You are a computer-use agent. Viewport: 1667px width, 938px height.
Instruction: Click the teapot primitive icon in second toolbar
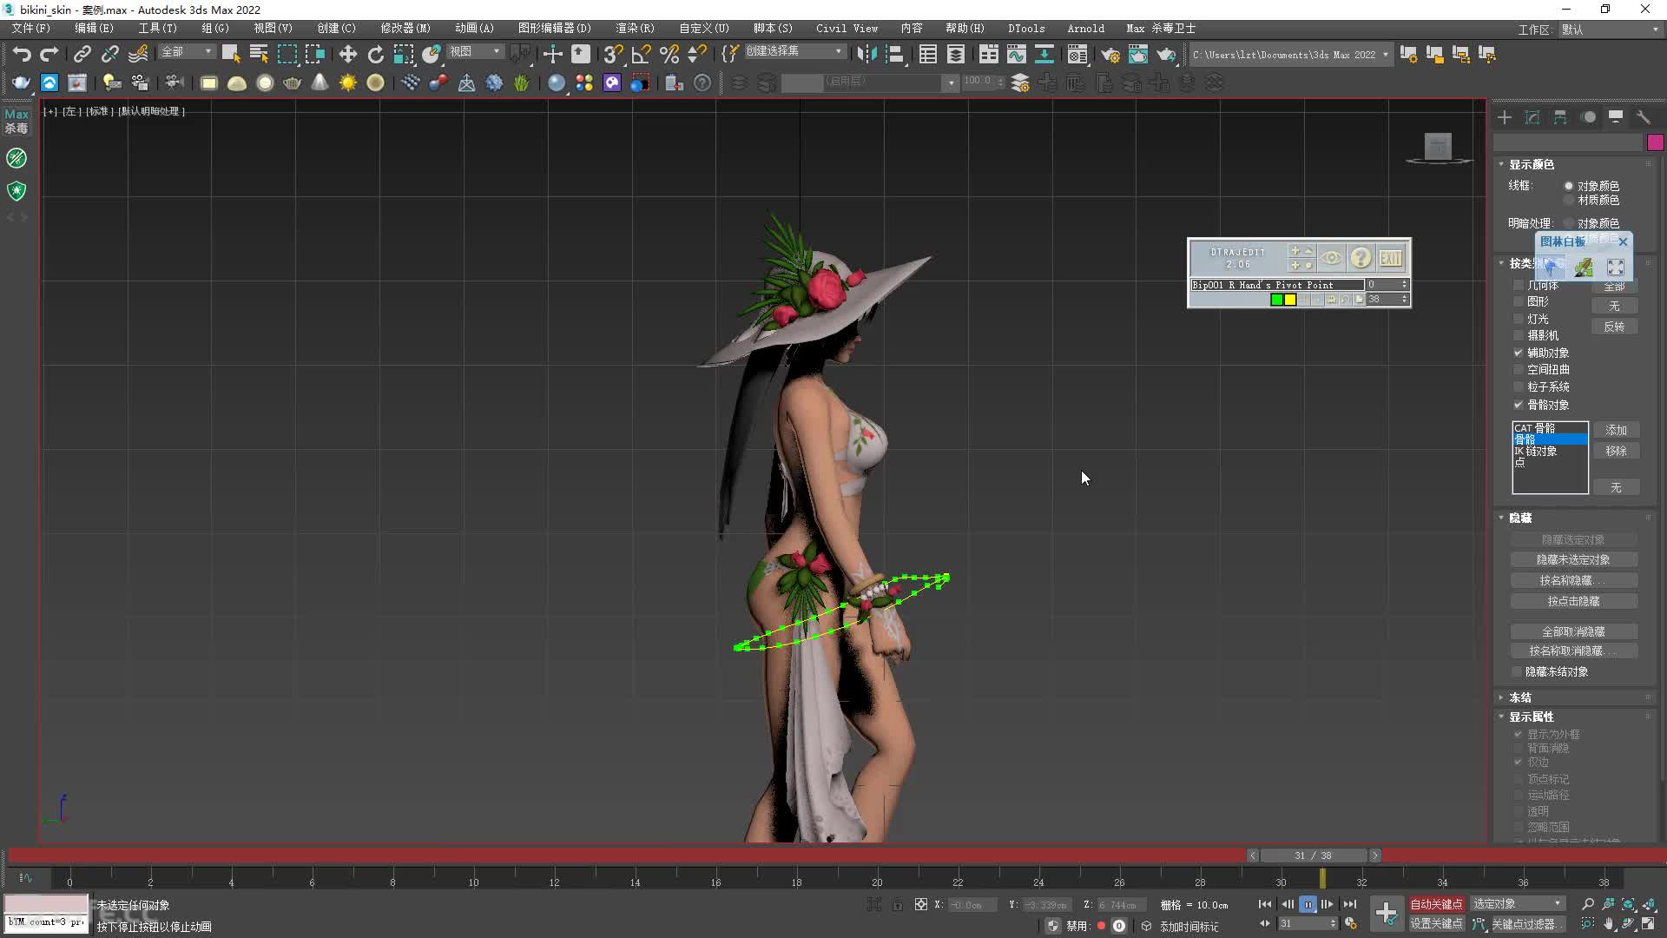pyautogui.click(x=292, y=83)
